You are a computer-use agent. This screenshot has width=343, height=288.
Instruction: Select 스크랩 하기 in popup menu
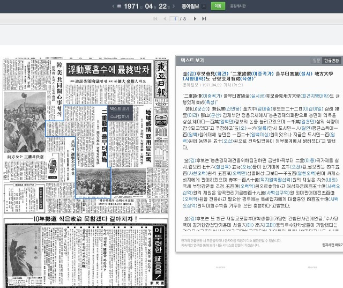(120, 116)
